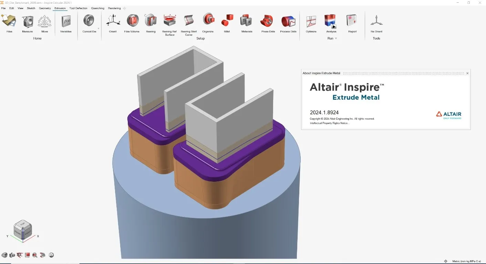Open the Files tool in Home group
The height and width of the screenshot is (264, 486).
[x=9, y=23]
